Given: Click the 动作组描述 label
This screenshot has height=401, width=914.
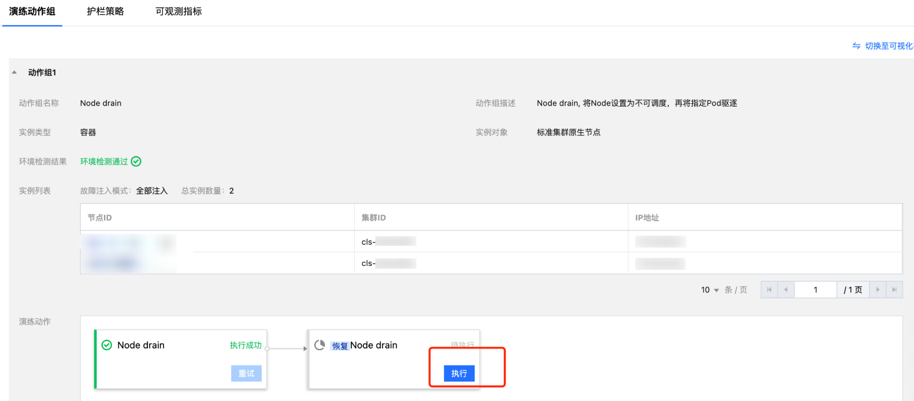Looking at the screenshot, I should pos(496,103).
